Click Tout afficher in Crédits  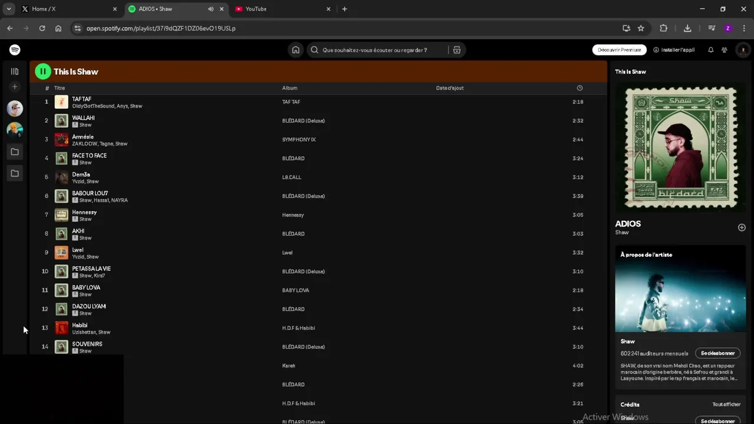click(x=726, y=405)
